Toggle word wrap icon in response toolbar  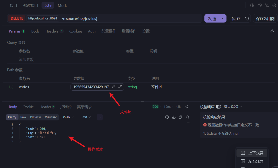100,117
